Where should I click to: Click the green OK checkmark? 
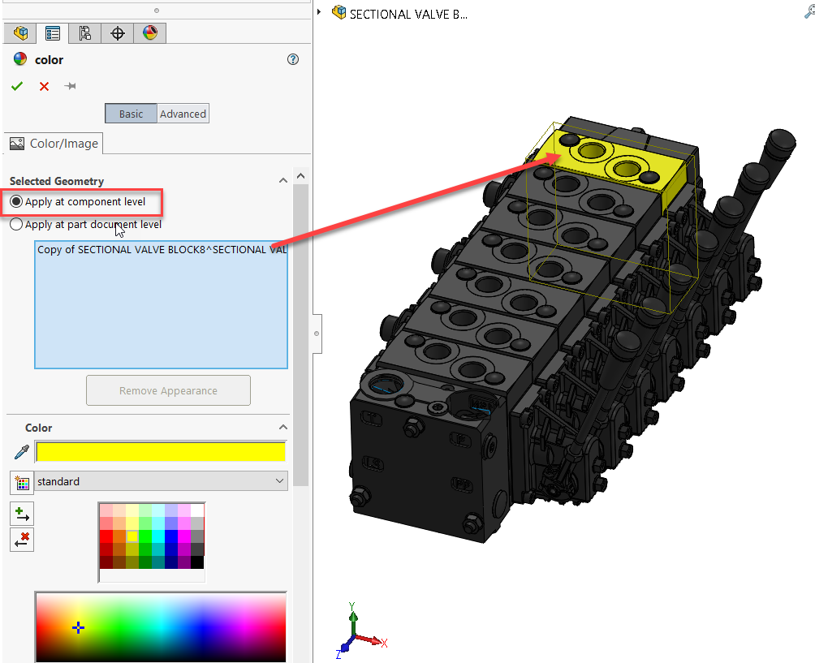click(17, 86)
